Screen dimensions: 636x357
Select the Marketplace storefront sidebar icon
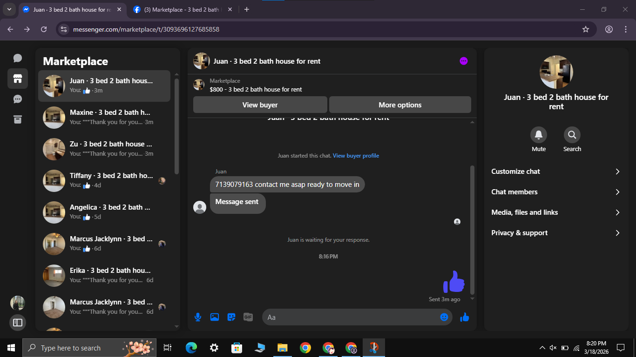click(18, 79)
